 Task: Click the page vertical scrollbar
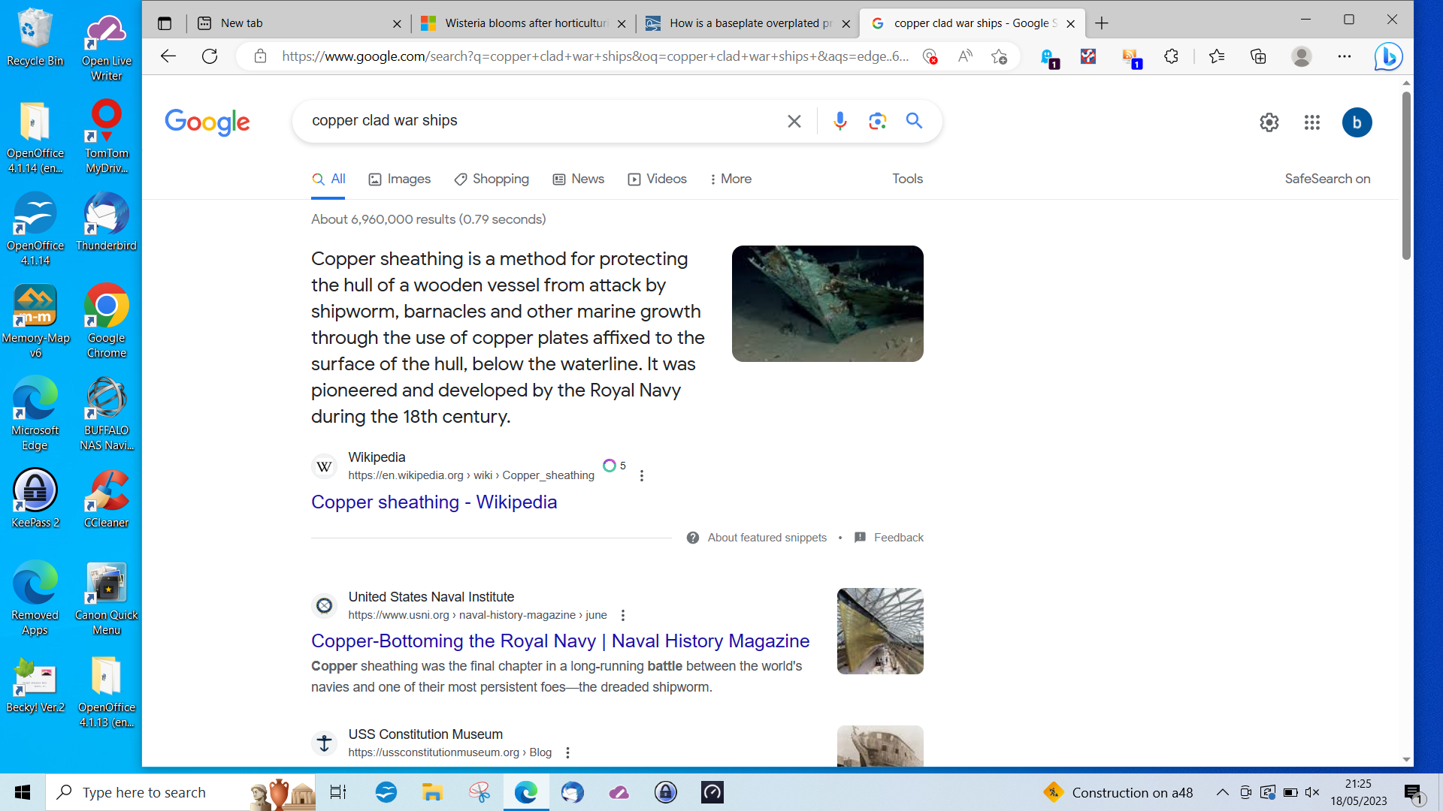(1406, 176)
